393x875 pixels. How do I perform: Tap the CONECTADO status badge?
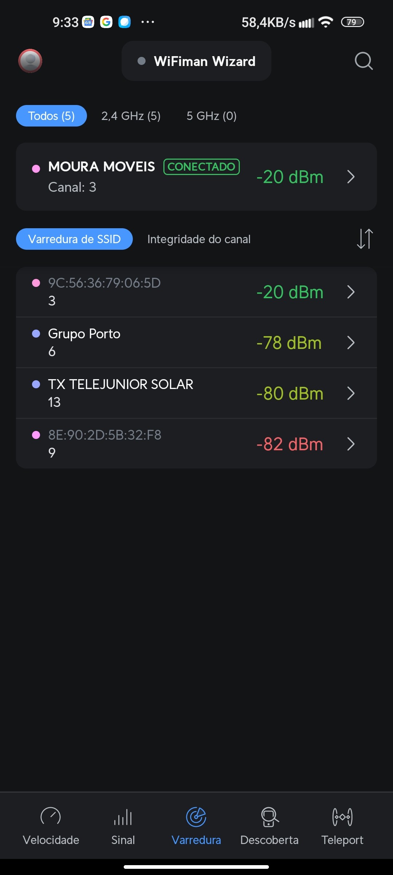202,167
